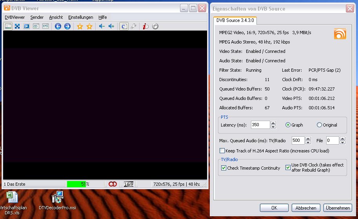Open DTVDecoderPro.msi desktop installer

57,201
